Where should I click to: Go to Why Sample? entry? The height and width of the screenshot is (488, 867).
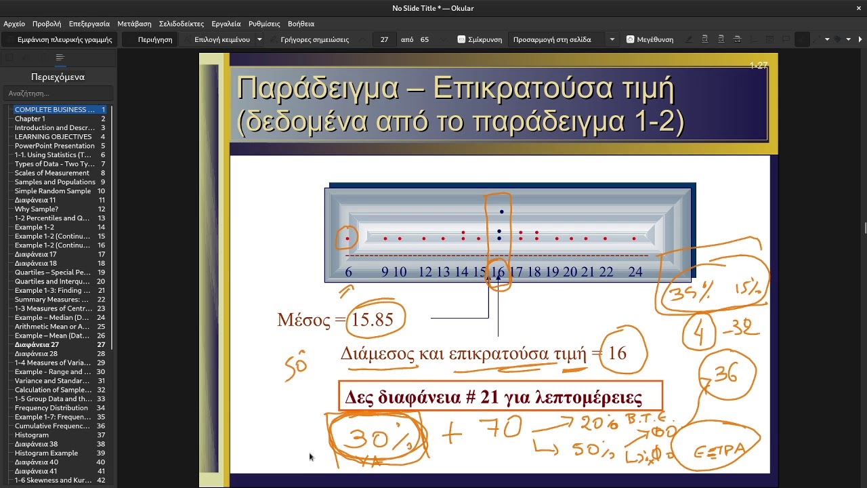60,209
